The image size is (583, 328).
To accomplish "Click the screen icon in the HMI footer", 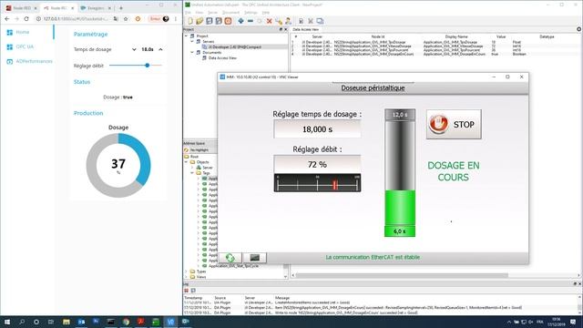I will coord(255,258).
